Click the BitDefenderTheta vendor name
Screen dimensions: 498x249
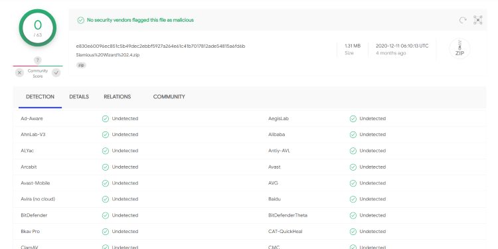288,215
